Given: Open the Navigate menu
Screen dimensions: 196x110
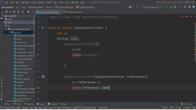Looking at the screenshot, I should tap(26, 2).
